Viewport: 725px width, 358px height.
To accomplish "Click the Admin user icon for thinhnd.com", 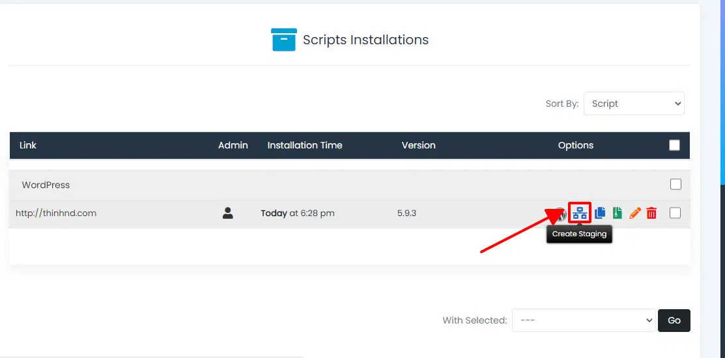I will click(227, 213).
